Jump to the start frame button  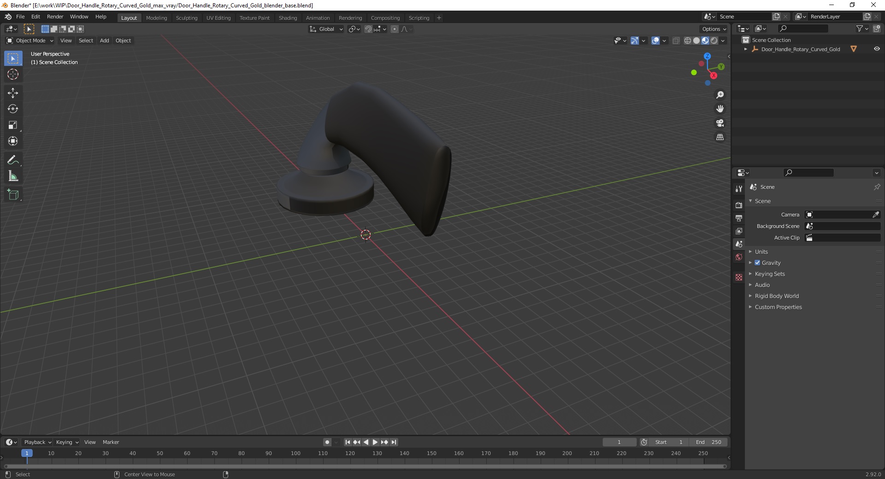coord(348,442)
